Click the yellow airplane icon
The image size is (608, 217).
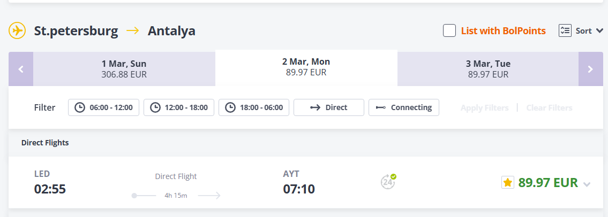coord(17,31)
